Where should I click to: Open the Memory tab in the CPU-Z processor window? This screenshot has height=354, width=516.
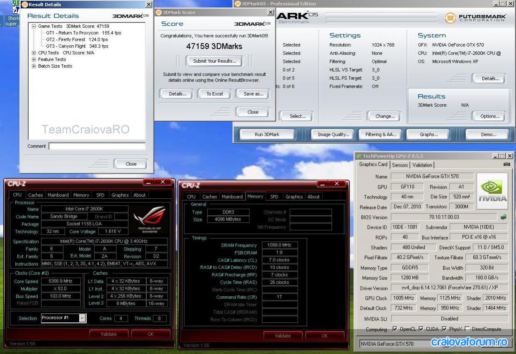point(81,195)
